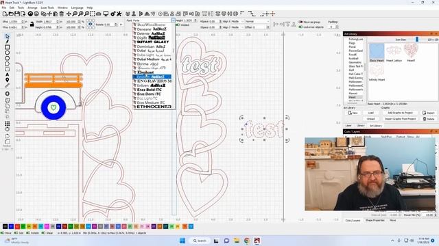Collapse the Font dropdown with its arrow
The height and width of the screenshot is (246, 439).
pos(174,20)
